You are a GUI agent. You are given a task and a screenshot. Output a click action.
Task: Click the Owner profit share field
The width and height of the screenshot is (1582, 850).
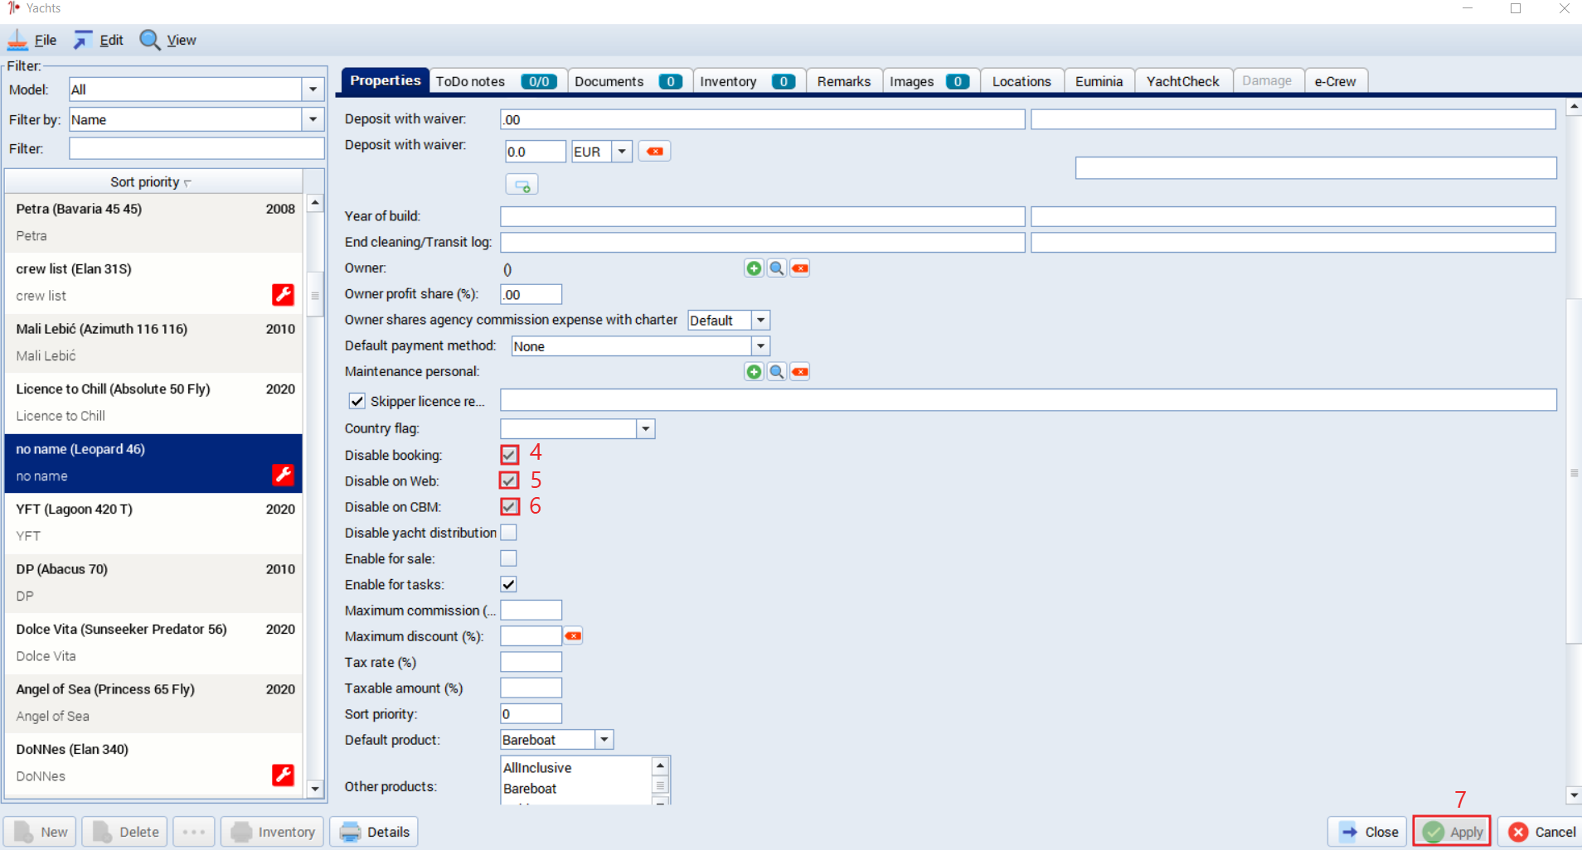[531, 294]
